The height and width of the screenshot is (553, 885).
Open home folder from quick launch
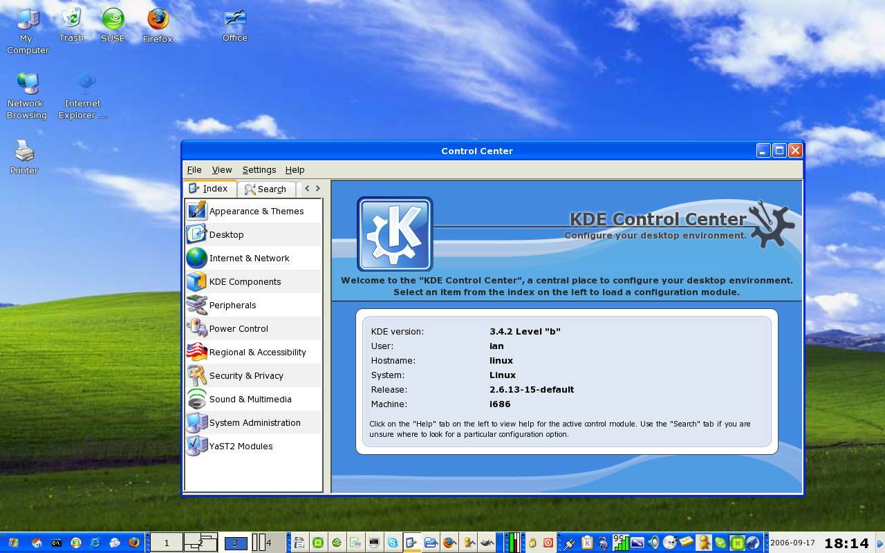(x=37, y=543)
